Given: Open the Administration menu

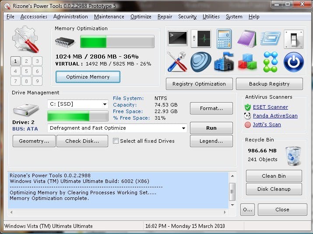Looking at the screenshot, I should tap(70, 17).
